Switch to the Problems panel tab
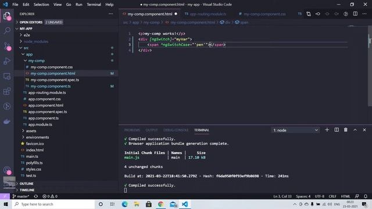Screen dimensions: 372x209 [132, 130]
